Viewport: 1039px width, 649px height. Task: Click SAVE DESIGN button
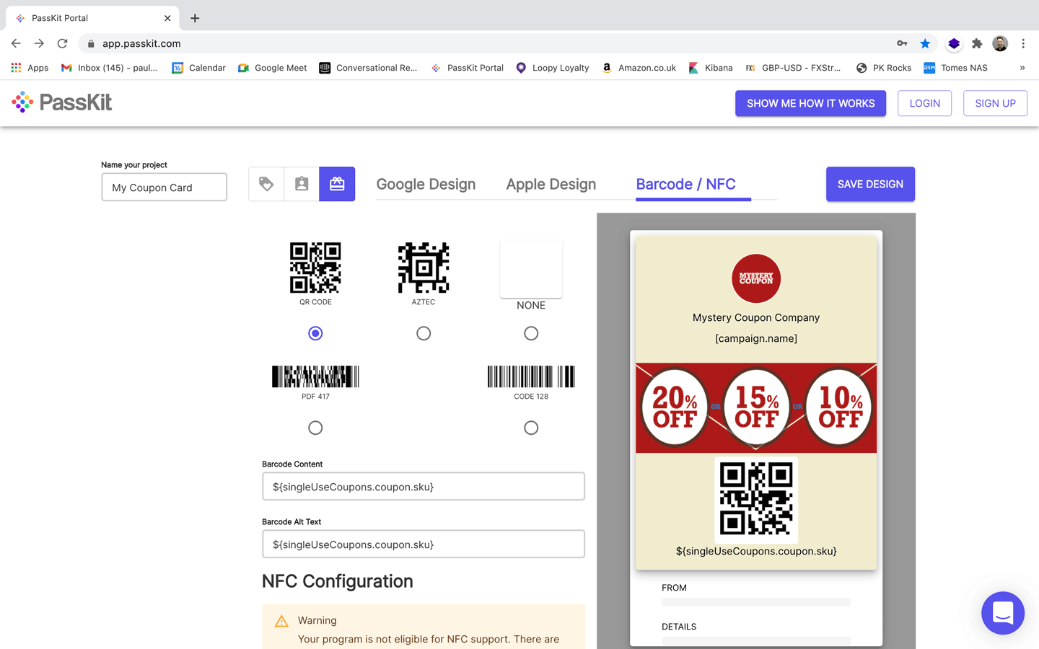click(870, 184)
